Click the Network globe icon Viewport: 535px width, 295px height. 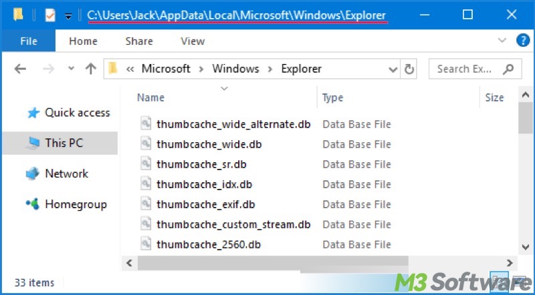pos(33,174)
